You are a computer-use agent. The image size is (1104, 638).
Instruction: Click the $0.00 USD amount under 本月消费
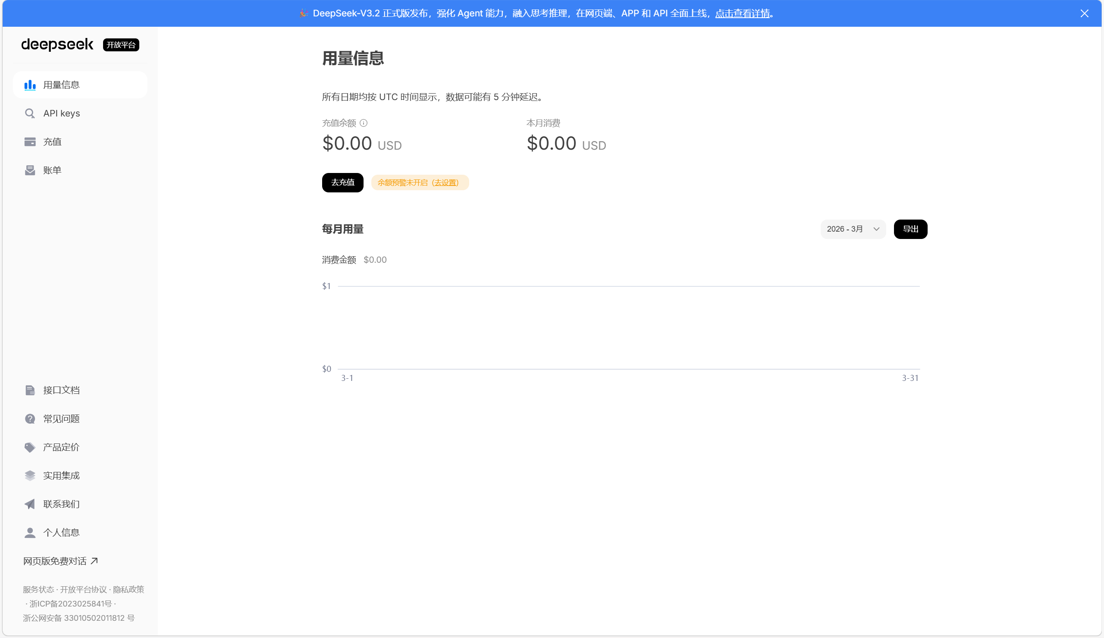point(566,144)
